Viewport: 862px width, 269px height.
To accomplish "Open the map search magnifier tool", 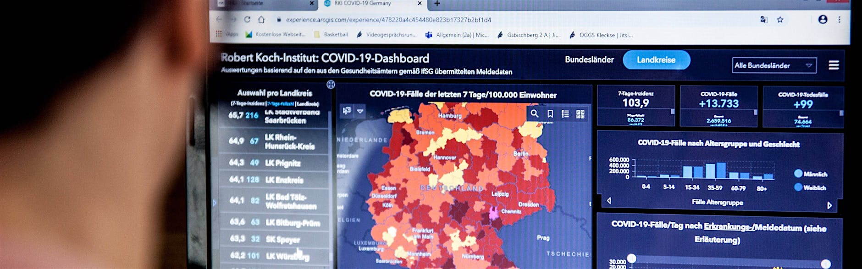I will tap(535, 113).
